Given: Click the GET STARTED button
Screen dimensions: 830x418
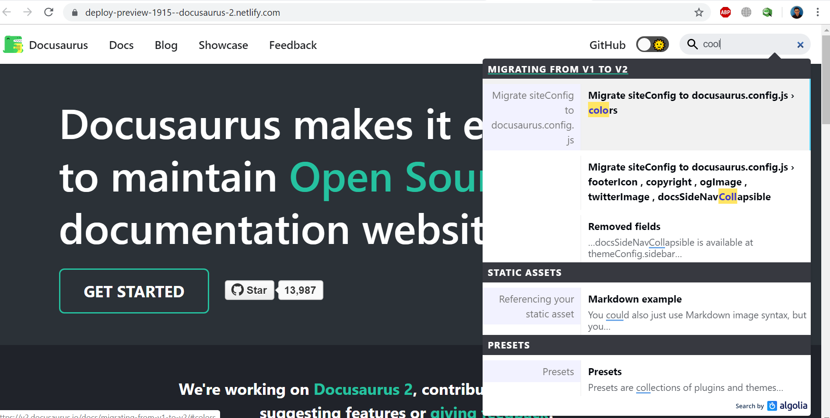Looking at the screenshot, I should coord(134,291).
